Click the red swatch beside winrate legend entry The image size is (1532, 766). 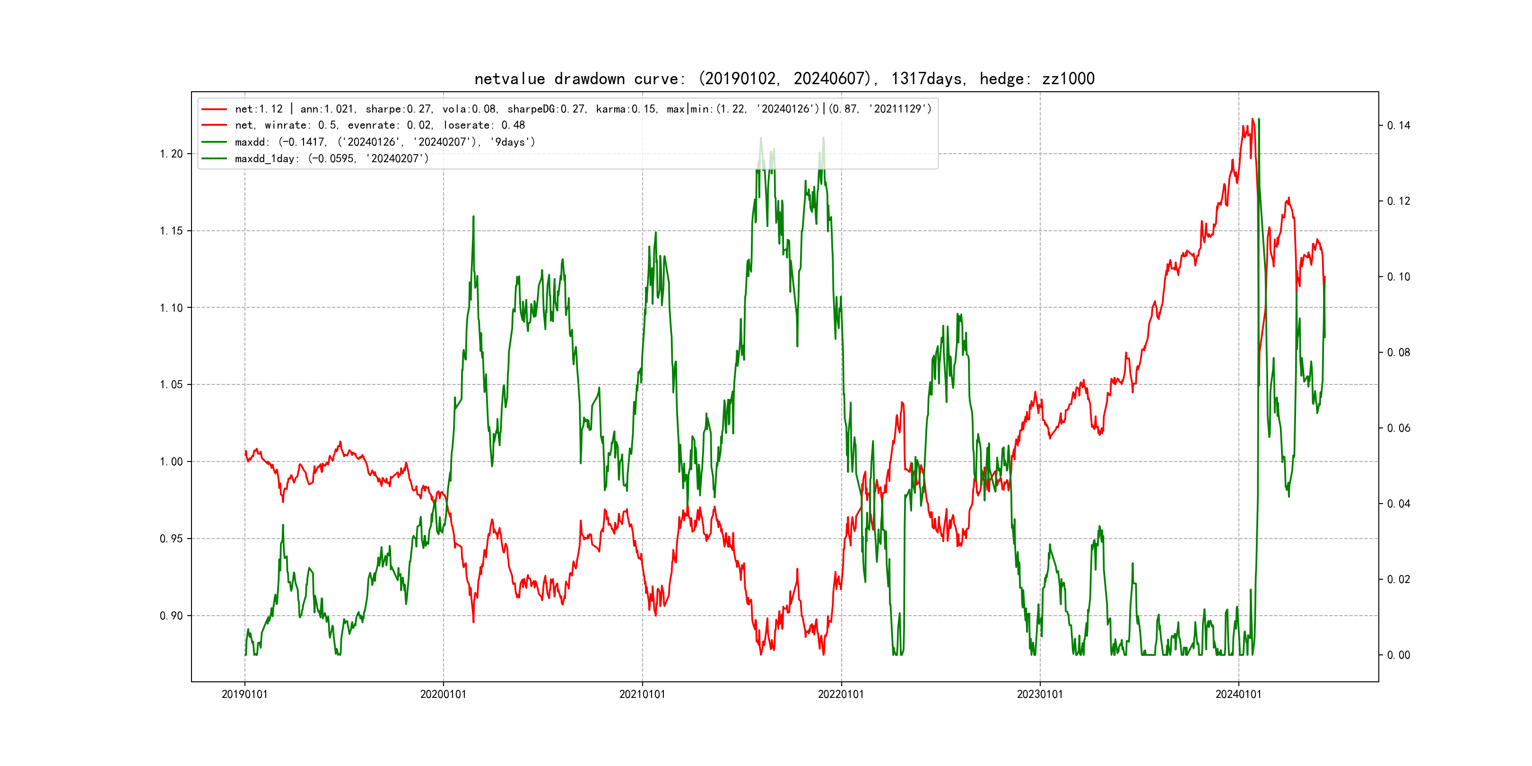pyautogui.click(x=214, y=125)
